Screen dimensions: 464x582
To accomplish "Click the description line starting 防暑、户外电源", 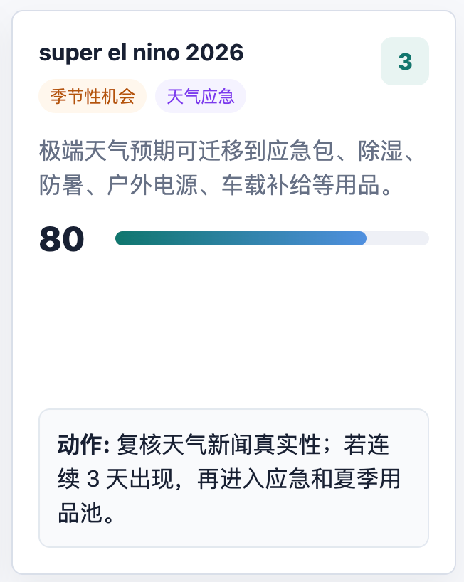I will pos(216,185).
